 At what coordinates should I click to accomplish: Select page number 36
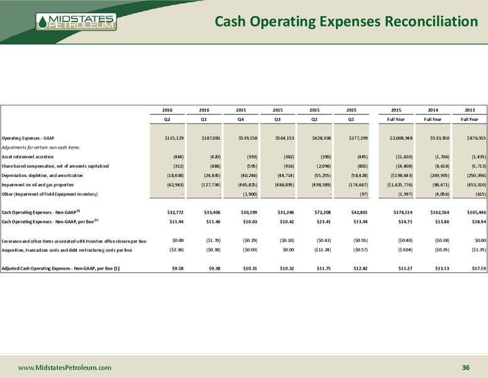point(465,367)
